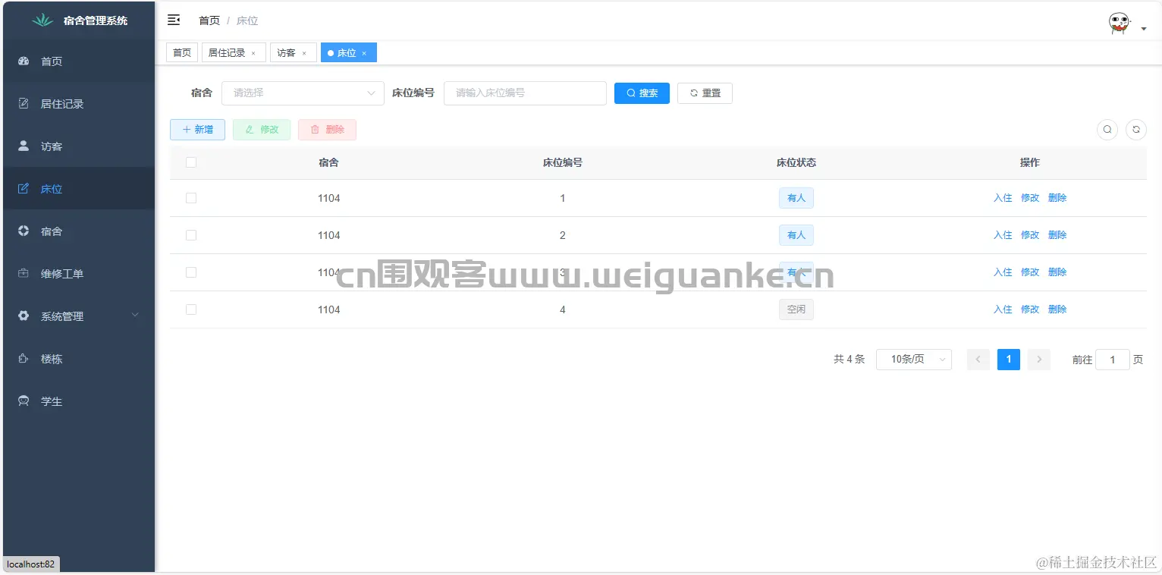Viewport: 1162px width, 575px height.
Task: Collapse sidebar with the hamburger icon
Action: tap(174, 20)
